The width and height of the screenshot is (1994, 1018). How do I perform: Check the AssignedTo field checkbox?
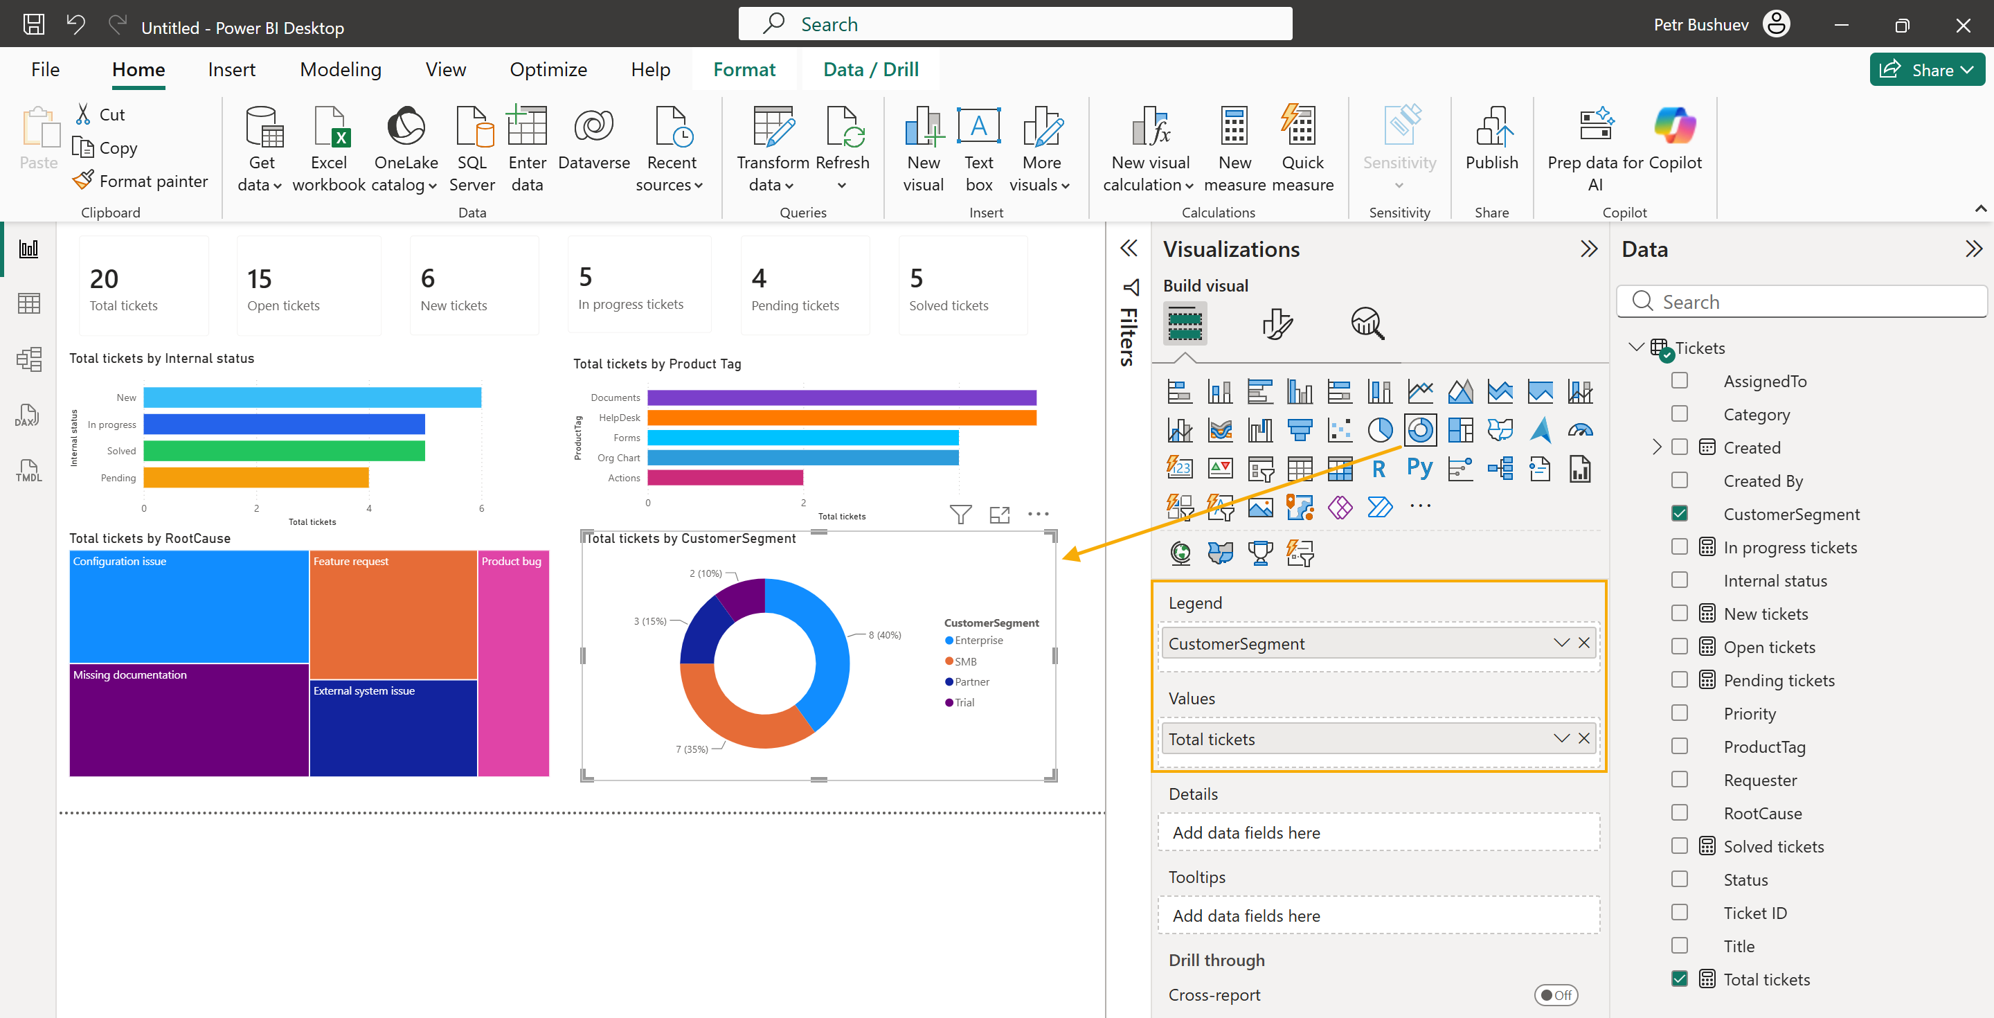click(x=1679, y=380)
